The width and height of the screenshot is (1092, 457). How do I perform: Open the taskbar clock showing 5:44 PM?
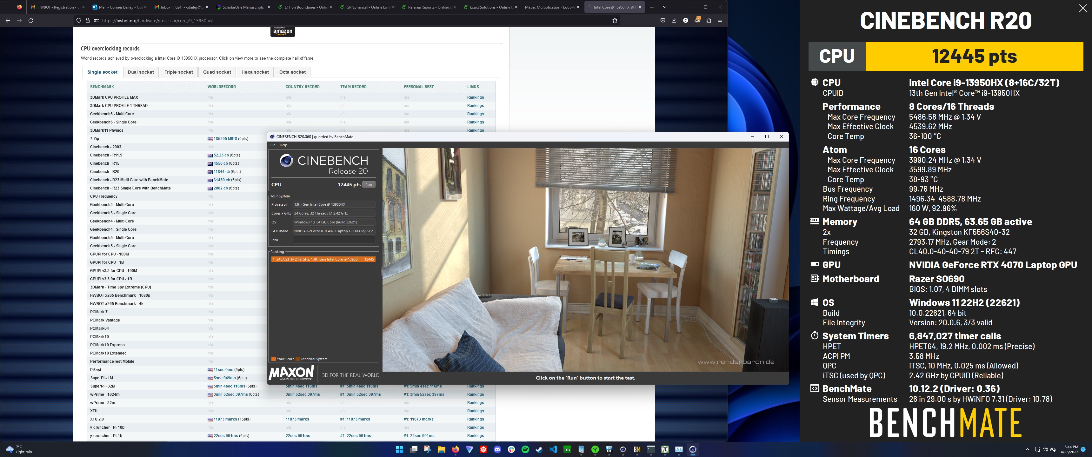point(1069,449)
